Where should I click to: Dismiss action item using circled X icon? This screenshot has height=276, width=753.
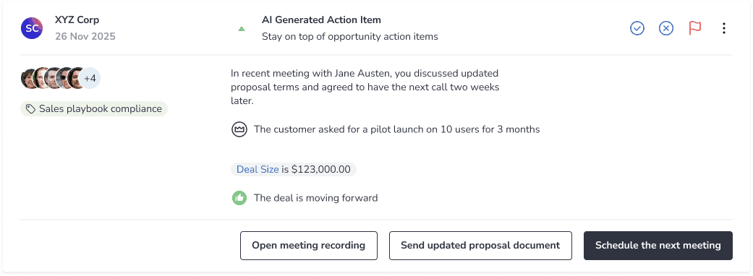pos(665,28)
